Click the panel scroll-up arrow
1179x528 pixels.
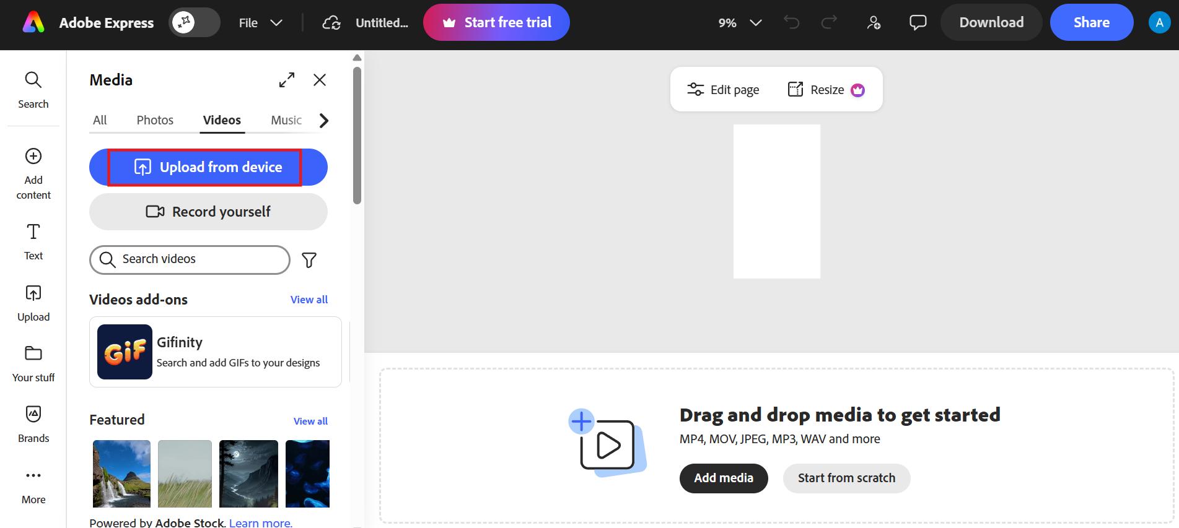[357, 58]
